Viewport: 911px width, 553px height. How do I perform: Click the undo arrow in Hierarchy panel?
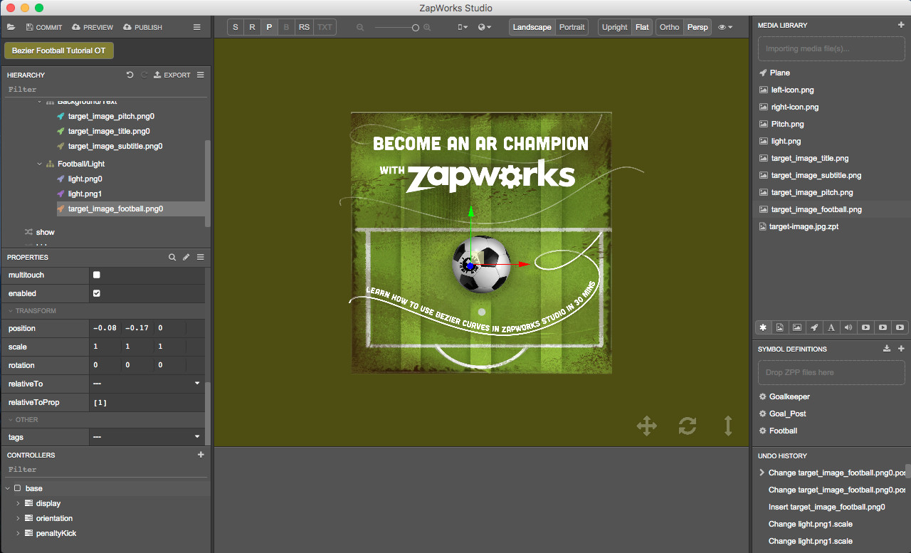129,75
